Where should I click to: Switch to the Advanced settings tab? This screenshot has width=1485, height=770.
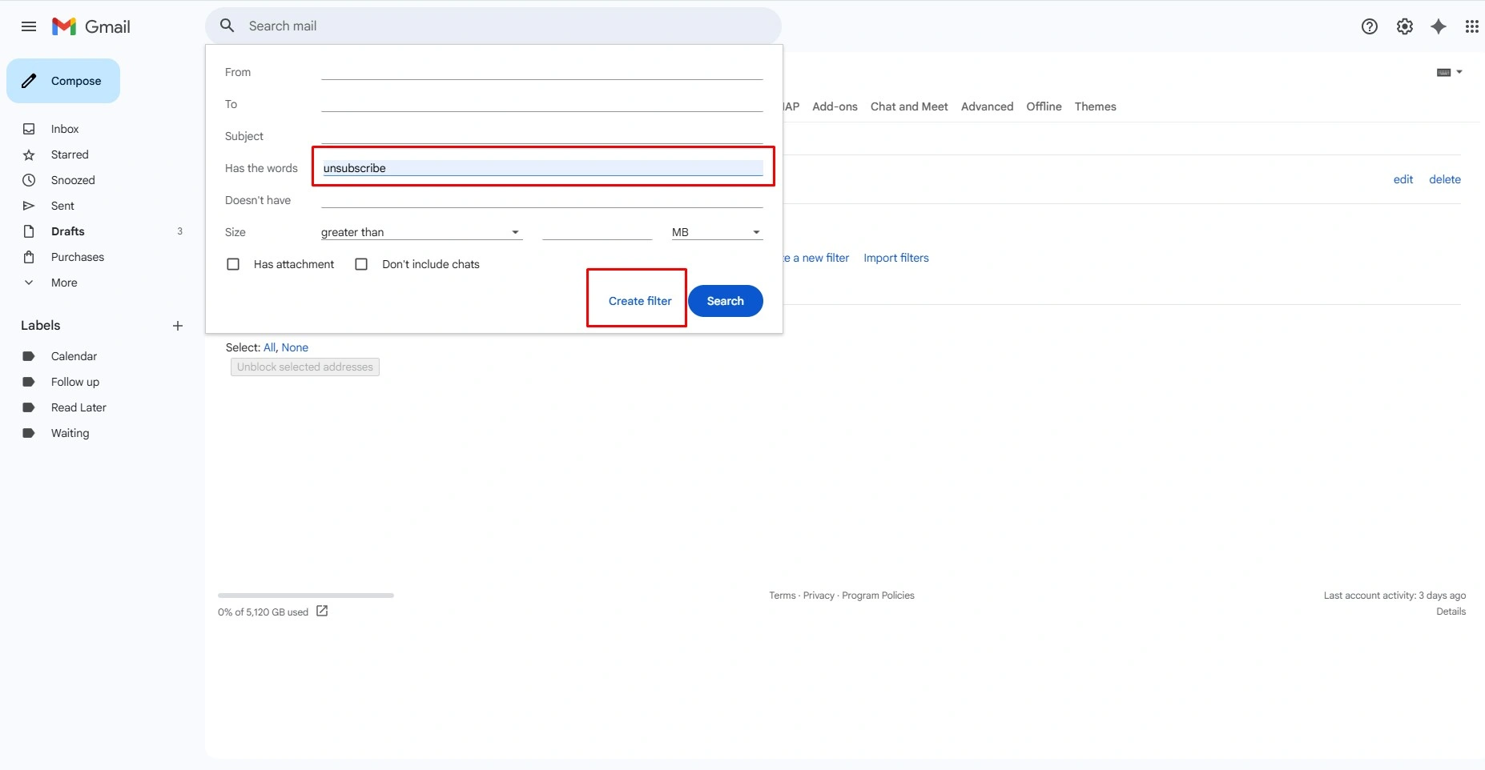tap(987, 106)
